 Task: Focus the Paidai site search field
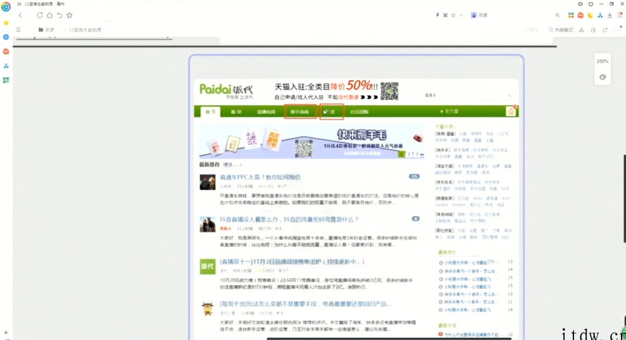(468, 95)
